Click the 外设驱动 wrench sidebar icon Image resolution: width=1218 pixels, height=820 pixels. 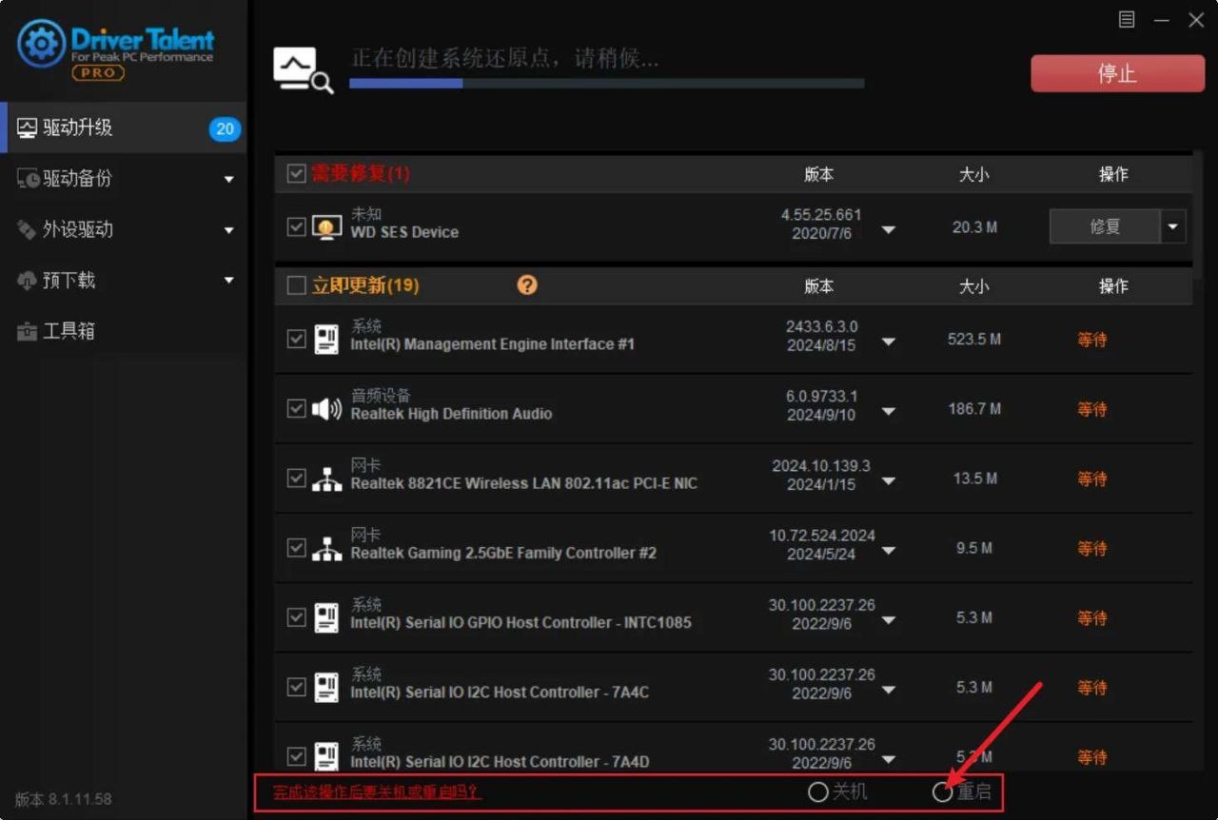[x=27, y=229]
